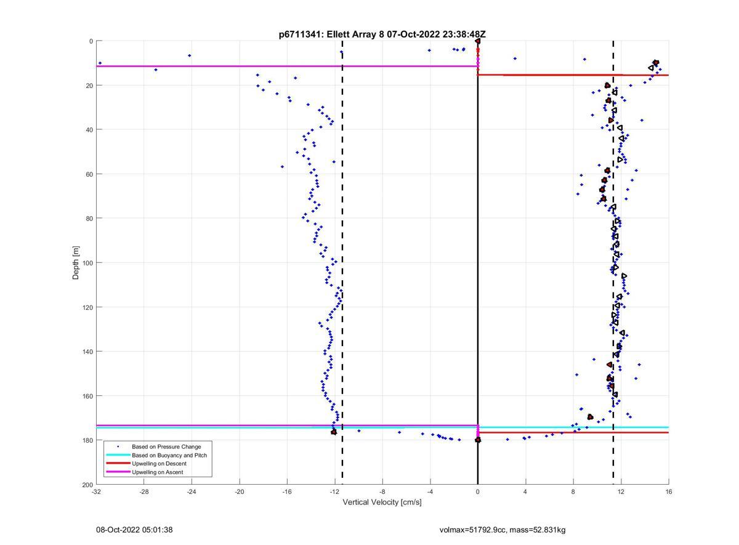Click the depth tick label 200
This screenshot has height=545, width=739.
(x=87, y=485)
